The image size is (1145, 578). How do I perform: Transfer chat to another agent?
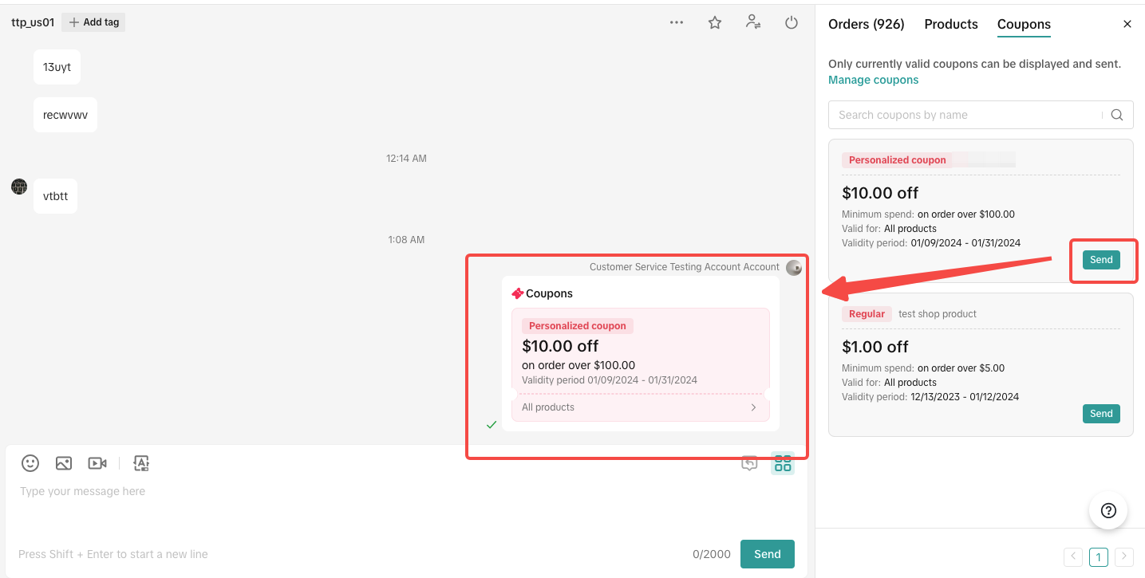coord(752,22)
